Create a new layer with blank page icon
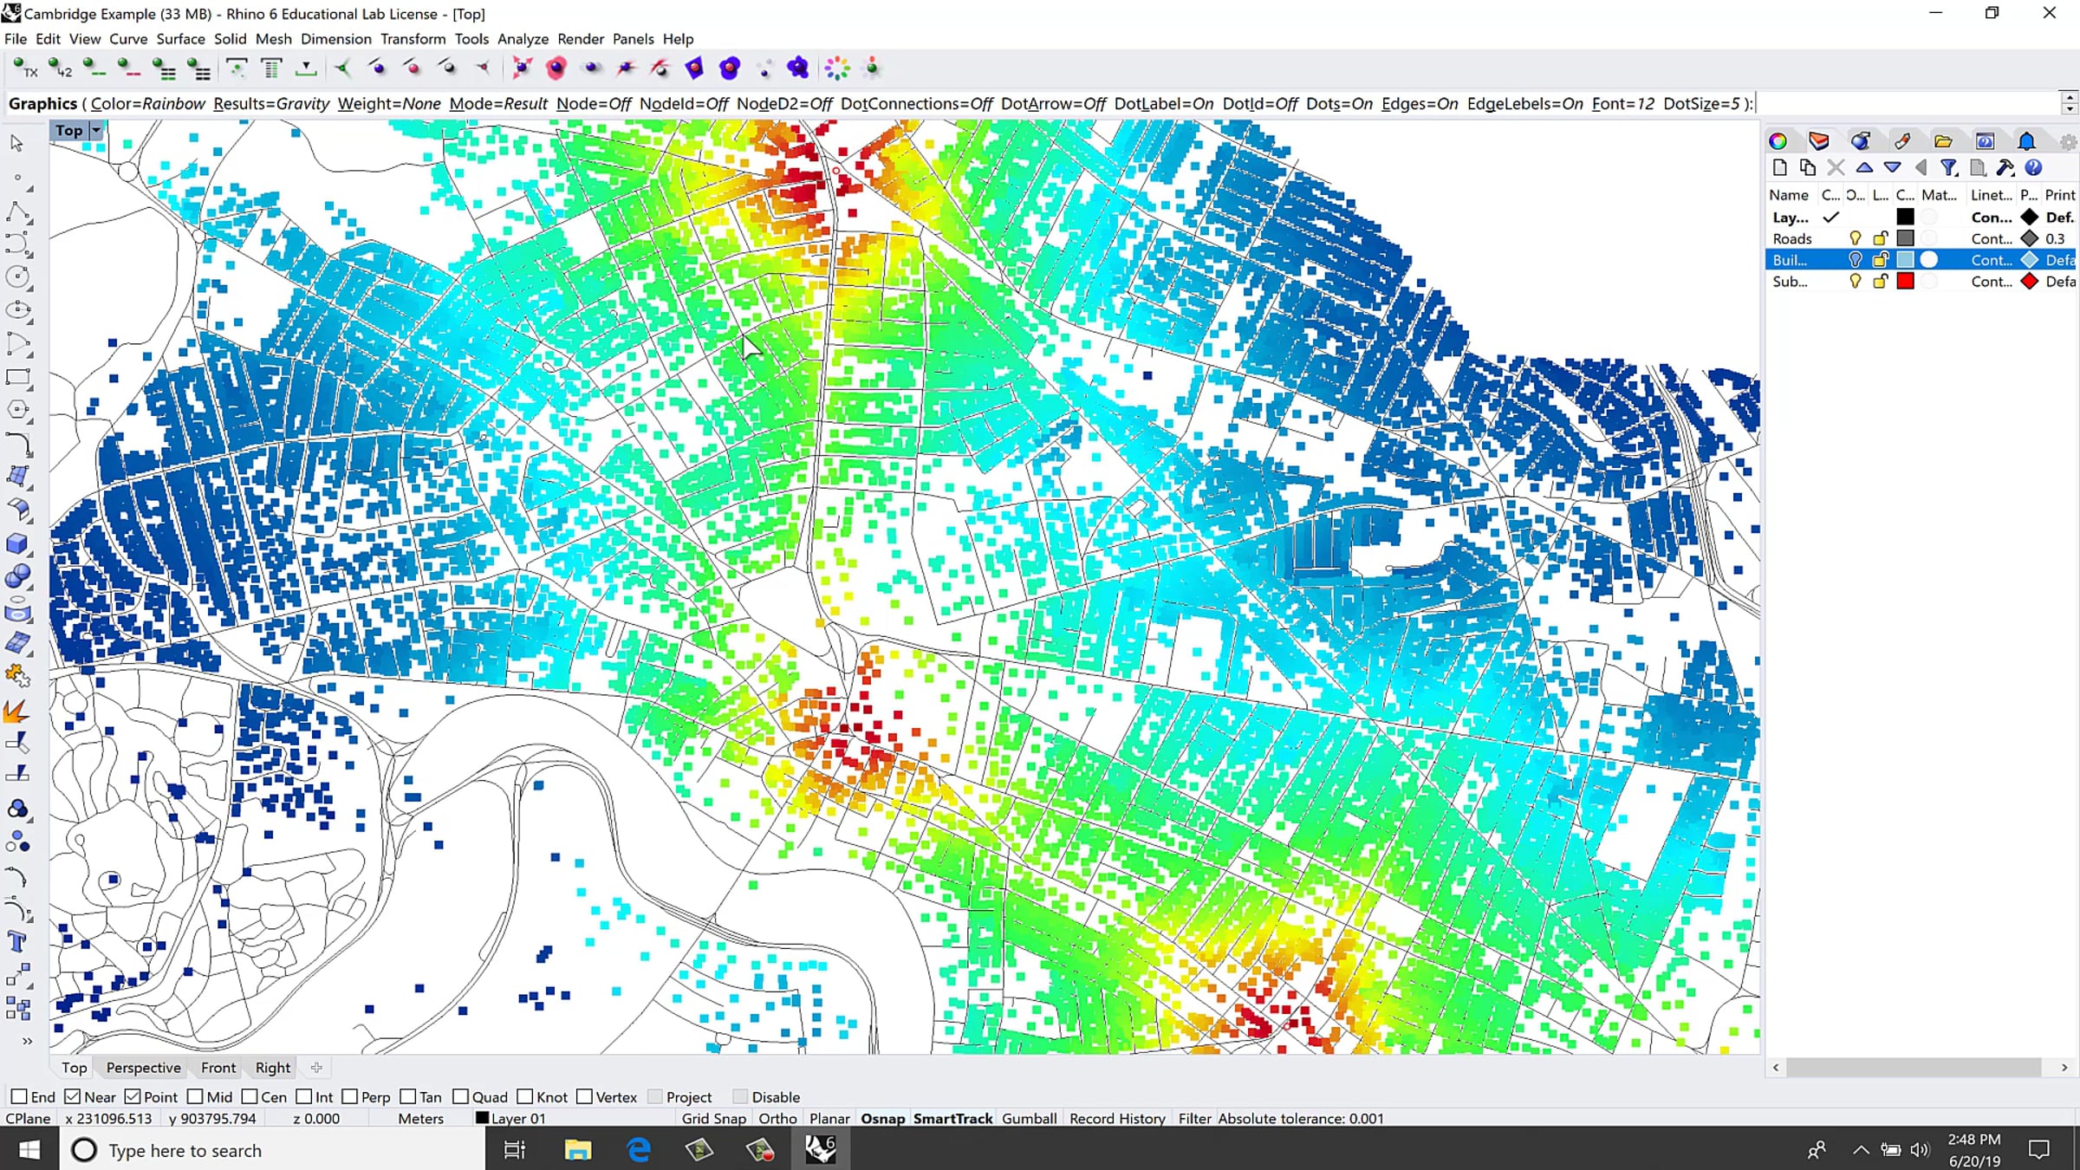 (1779, 168)
